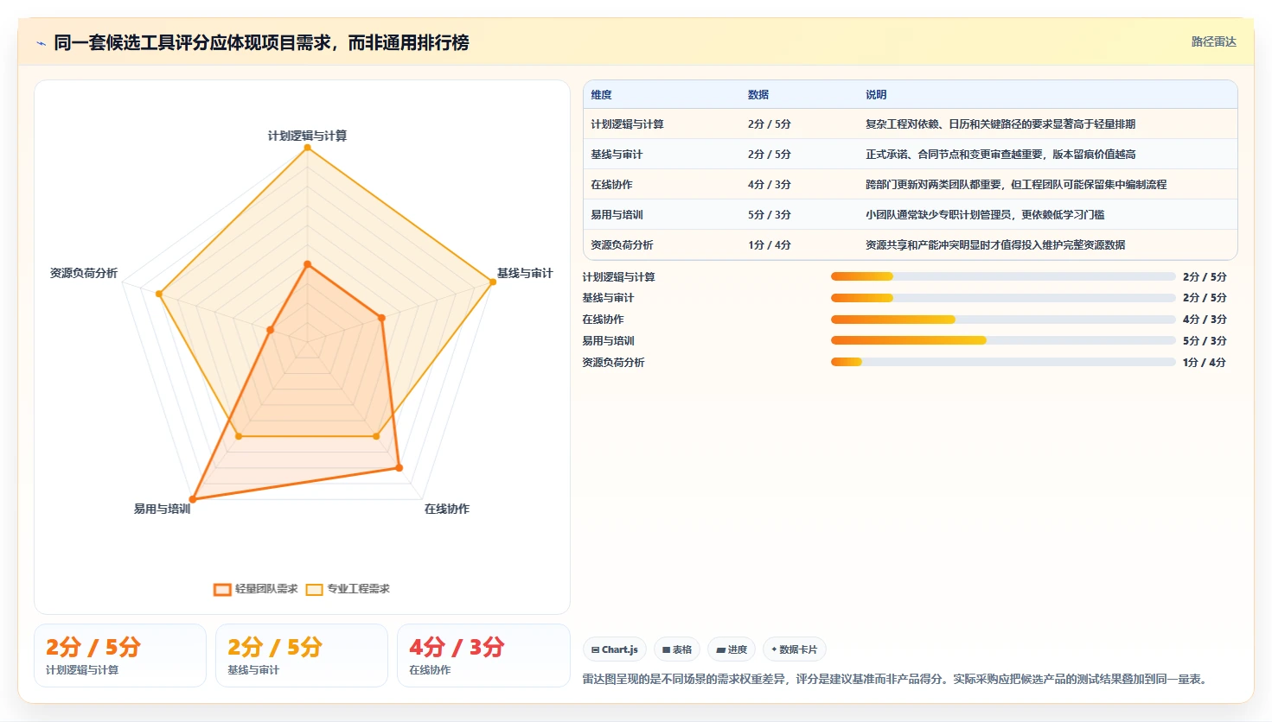This screenshot has width=1272, height=722.
Task: Click the 在线协作 radar axis label
Action: pyautogui.click(x=447, y=509)
